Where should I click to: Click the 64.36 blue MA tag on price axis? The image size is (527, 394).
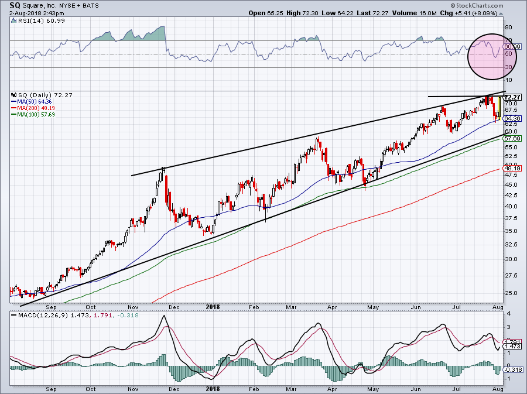coord(513,118)
